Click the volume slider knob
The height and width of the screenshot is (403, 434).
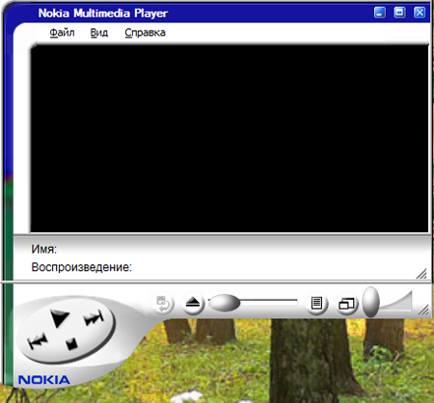(x=370, y=302)
